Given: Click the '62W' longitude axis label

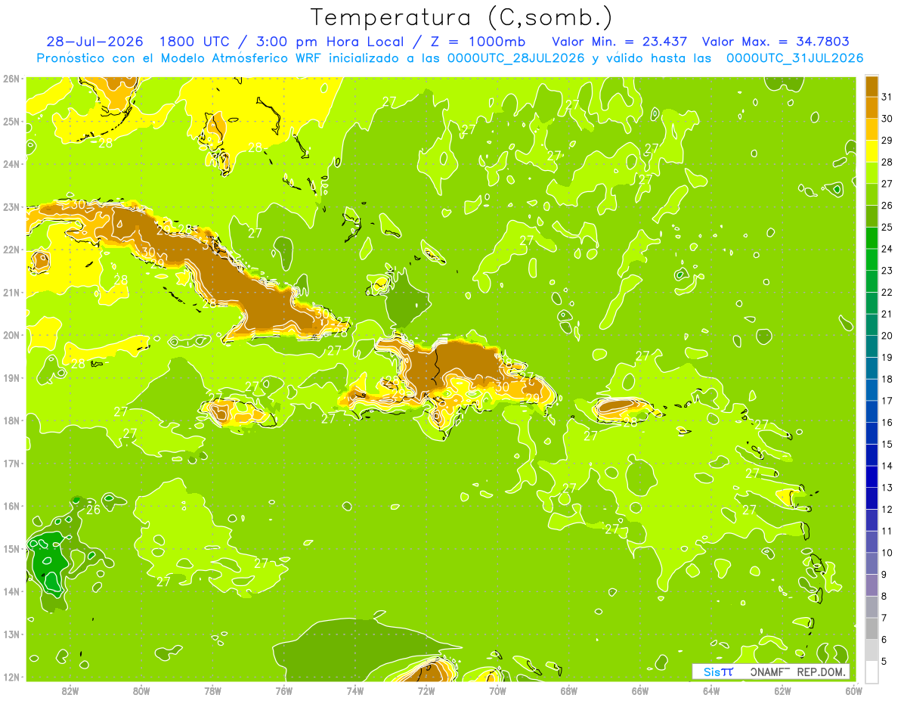Looking at the screenshot, I should coord(782,690).
